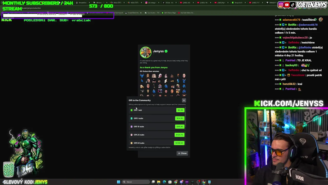Image resolution: width=328 pixels, height=185 pixels.
Task: Open OBS Studio from the taskbar
Action: 198,182
